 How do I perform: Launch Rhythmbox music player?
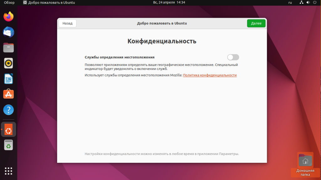[x=8, y=63]
